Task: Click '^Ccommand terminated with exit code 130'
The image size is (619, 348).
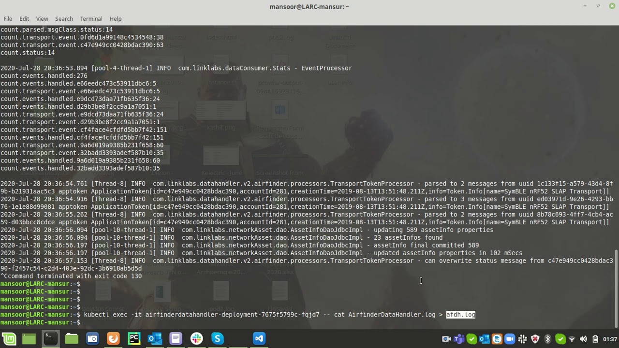Action: point(71,276)
